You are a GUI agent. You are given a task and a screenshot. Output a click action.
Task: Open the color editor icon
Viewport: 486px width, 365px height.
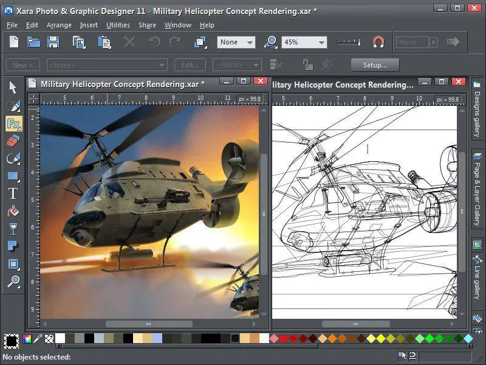point(27,339)
